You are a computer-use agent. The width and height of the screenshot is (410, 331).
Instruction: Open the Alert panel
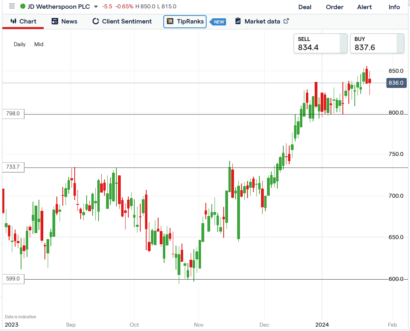click(x=364, y=7)
